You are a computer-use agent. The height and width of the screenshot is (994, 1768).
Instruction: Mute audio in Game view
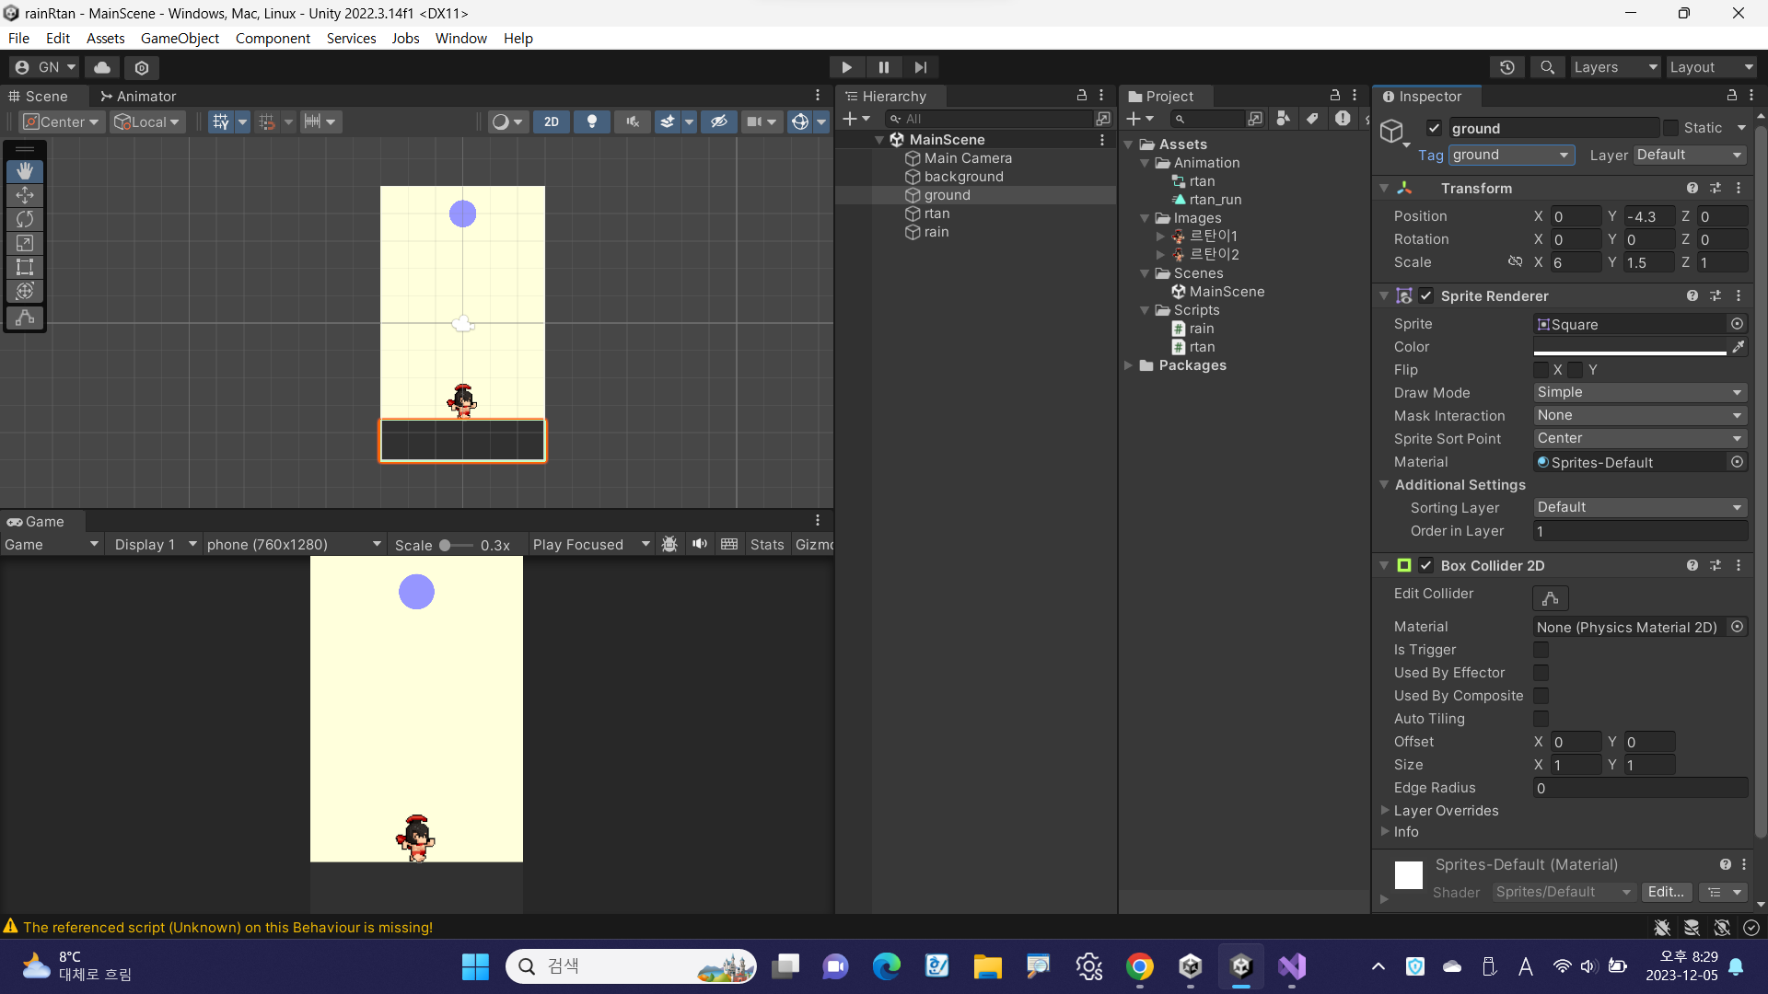(x=700, y=544)
